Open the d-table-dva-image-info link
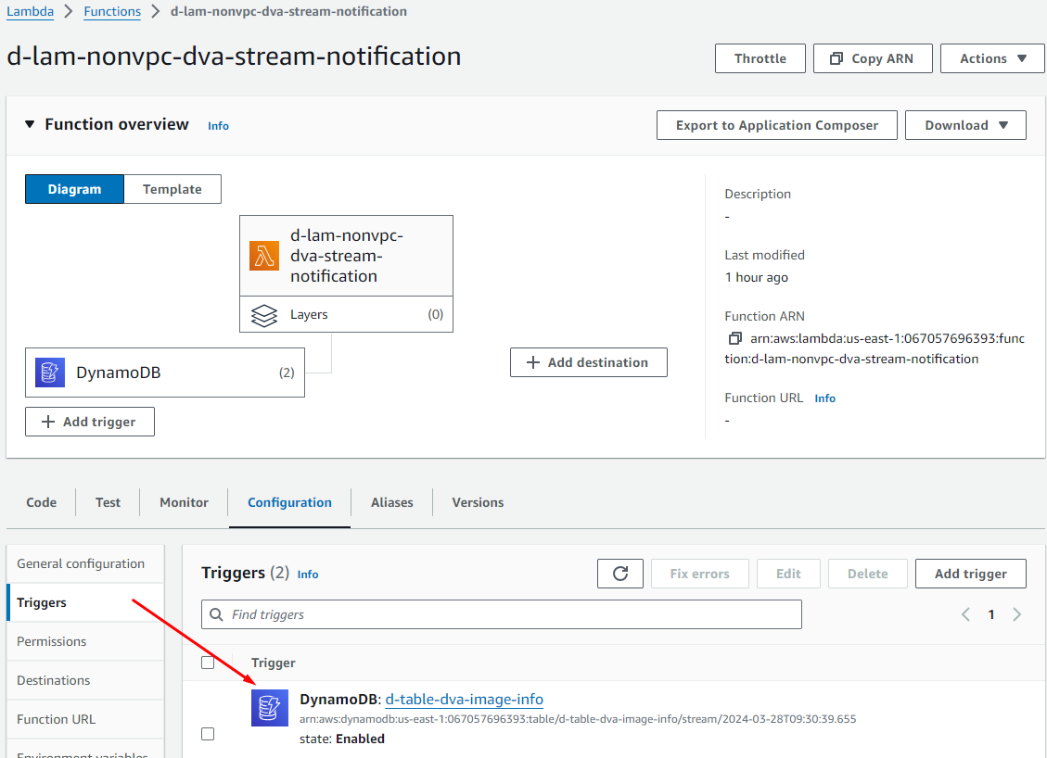Viewport: 1047px width, 758px height. [464, 700]
